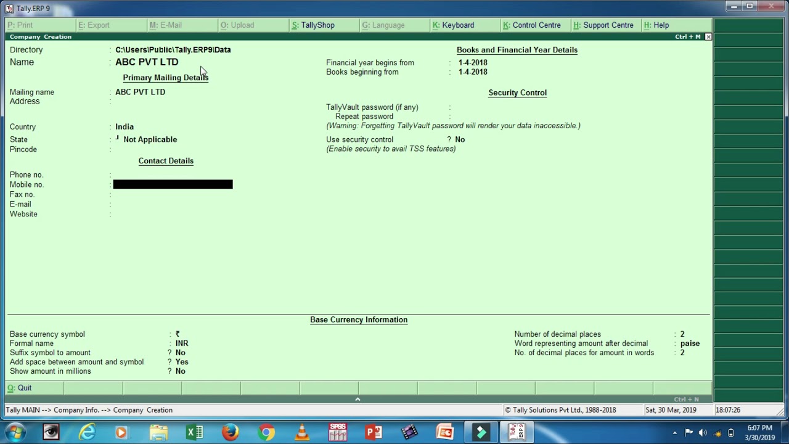Show hidden system tray icons
This screenshot has height=444, width=789.
click(x=674, y=433)
